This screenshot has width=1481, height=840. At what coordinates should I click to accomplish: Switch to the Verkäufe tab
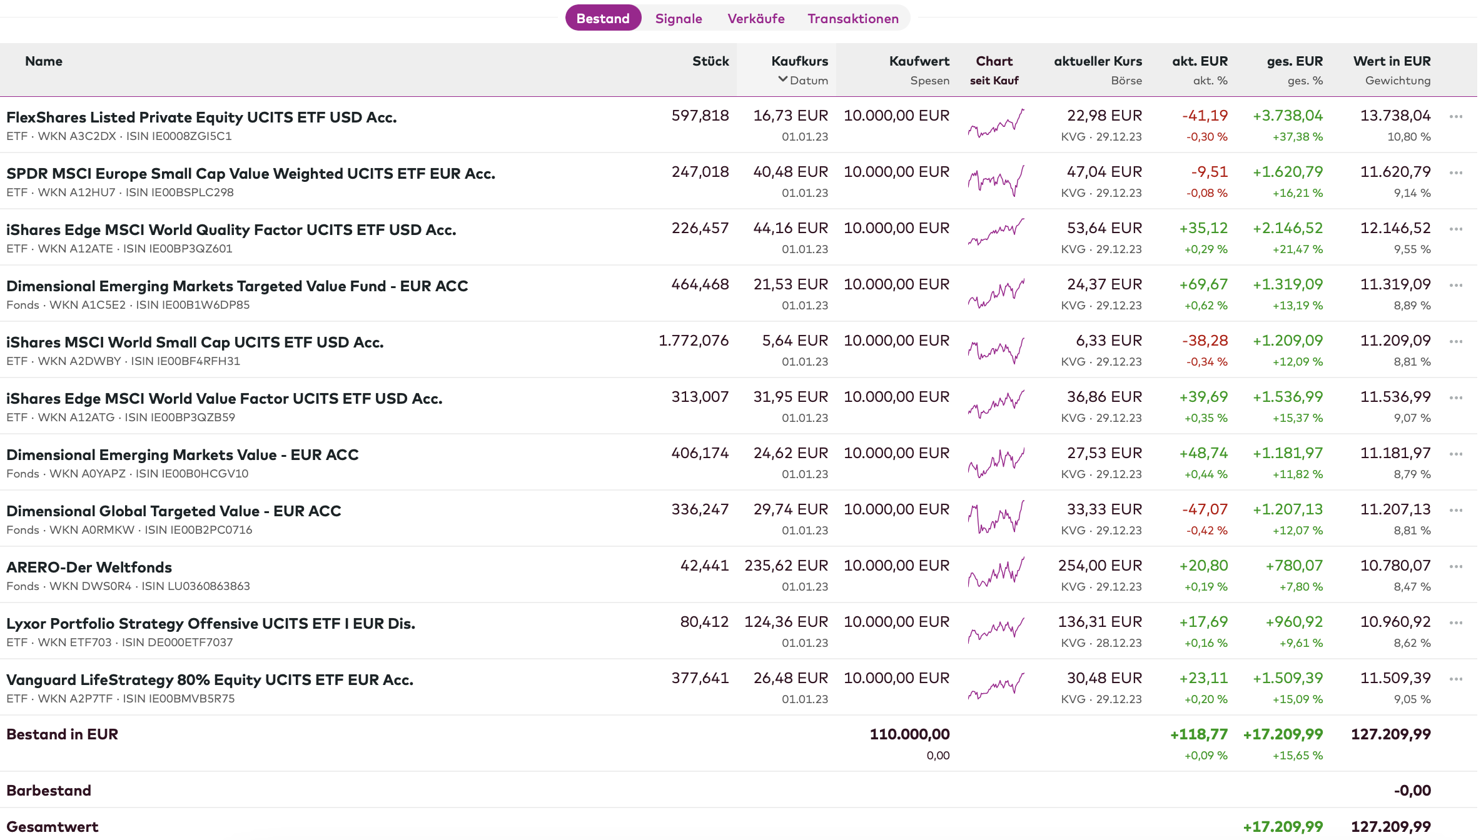[x=756, y=19]
